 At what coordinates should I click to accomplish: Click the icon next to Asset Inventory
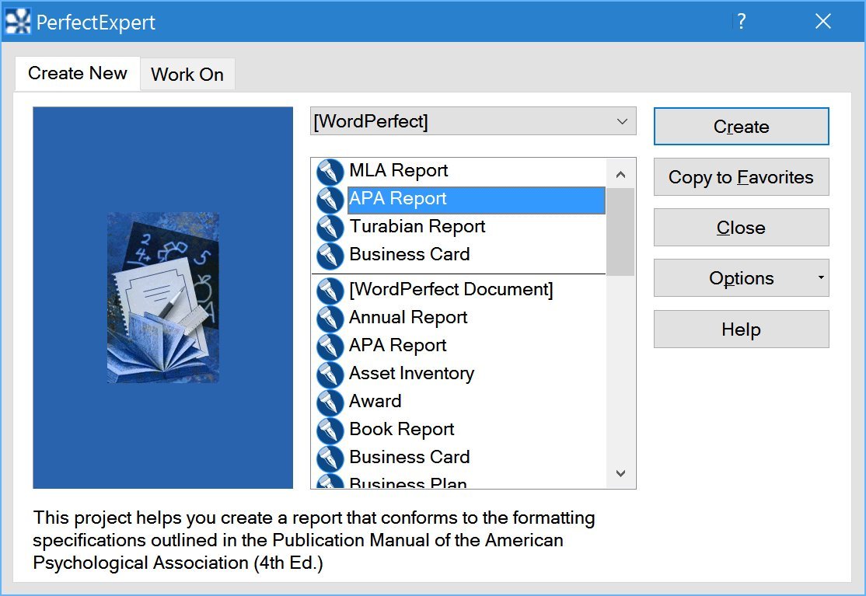pyautogui.click(x=330, y=375)
